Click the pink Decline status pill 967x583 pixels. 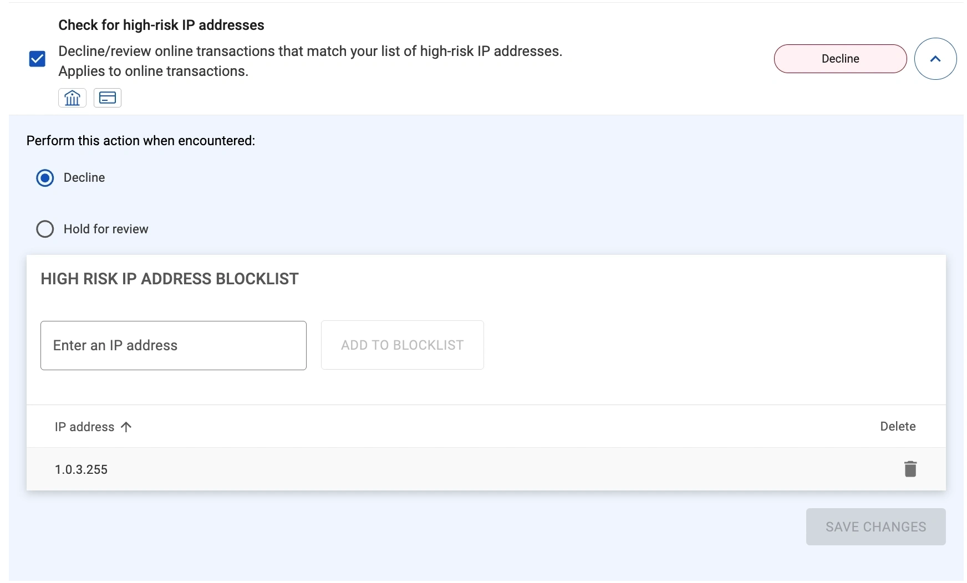[840, 59]
